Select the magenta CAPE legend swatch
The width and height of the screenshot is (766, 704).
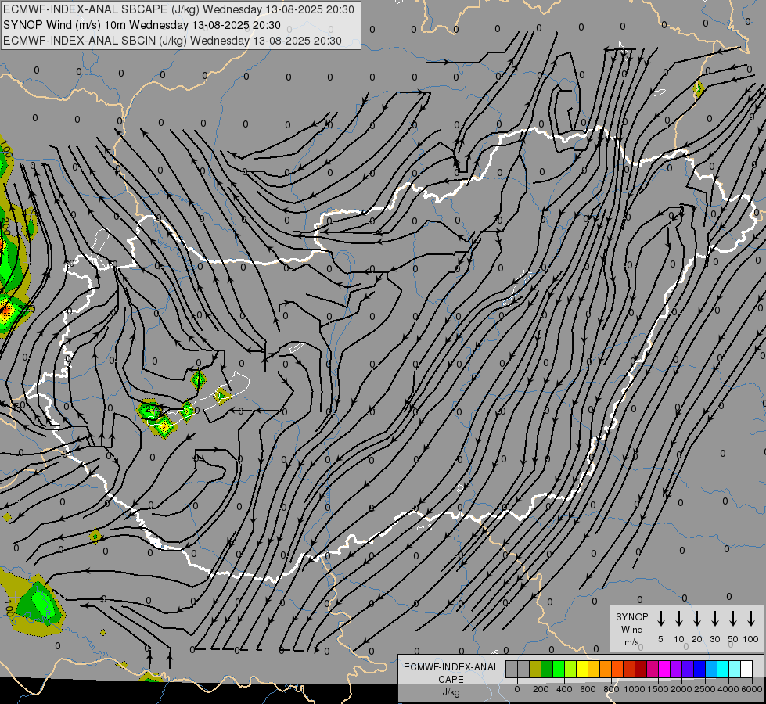pos(664,669)
